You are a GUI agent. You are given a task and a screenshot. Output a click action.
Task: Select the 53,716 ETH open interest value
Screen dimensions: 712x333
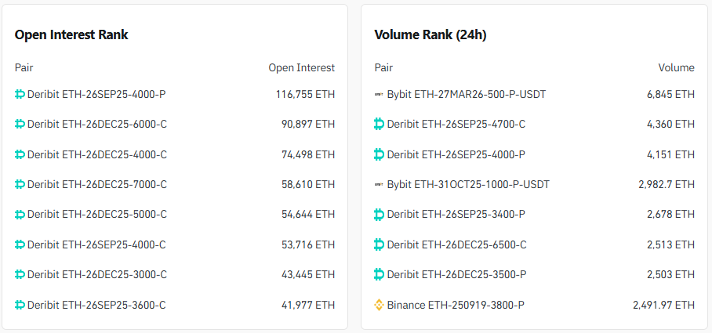coord(308,245)
